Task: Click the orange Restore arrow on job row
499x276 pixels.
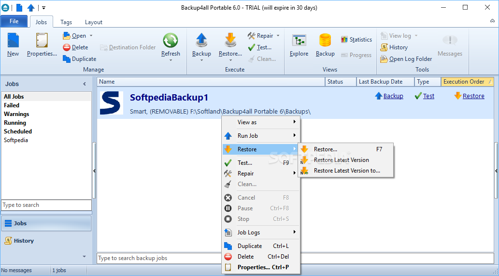Action: [x=457, y=96]
